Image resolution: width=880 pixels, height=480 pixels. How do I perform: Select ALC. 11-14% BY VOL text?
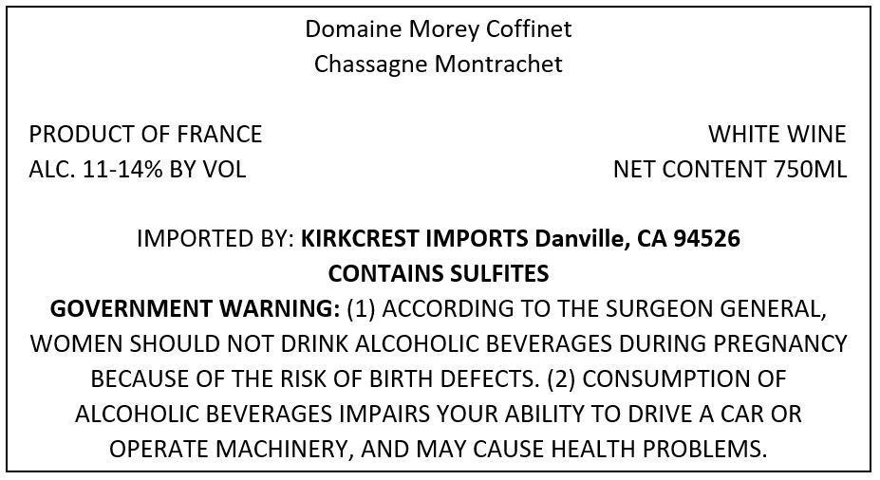(138, 170)
